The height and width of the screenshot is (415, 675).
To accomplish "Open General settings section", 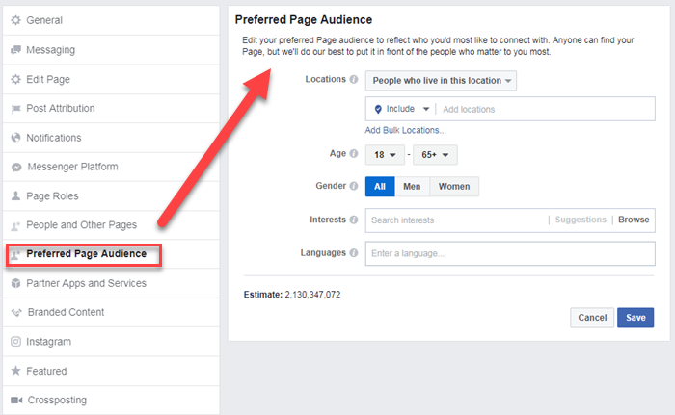I will pos(111,20).
